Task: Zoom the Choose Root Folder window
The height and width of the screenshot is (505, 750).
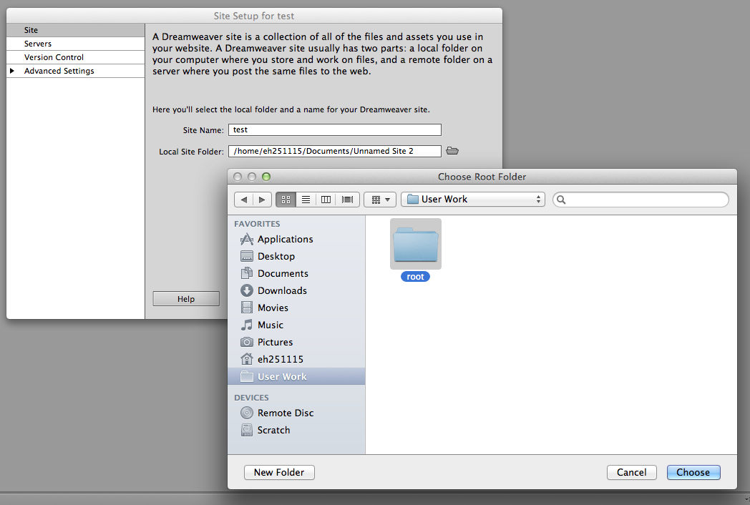Action: 266,177
